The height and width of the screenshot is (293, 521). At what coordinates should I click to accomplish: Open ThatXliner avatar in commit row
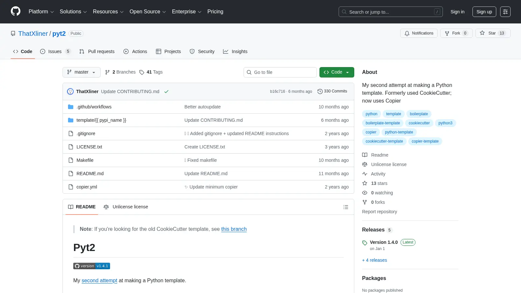(70, 91)
